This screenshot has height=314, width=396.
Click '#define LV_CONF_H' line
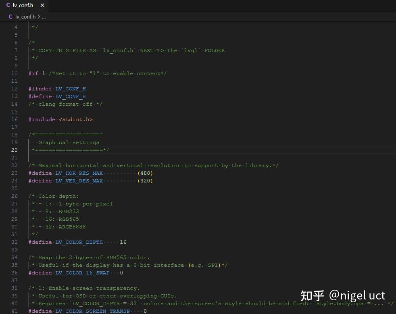point(57,96)
